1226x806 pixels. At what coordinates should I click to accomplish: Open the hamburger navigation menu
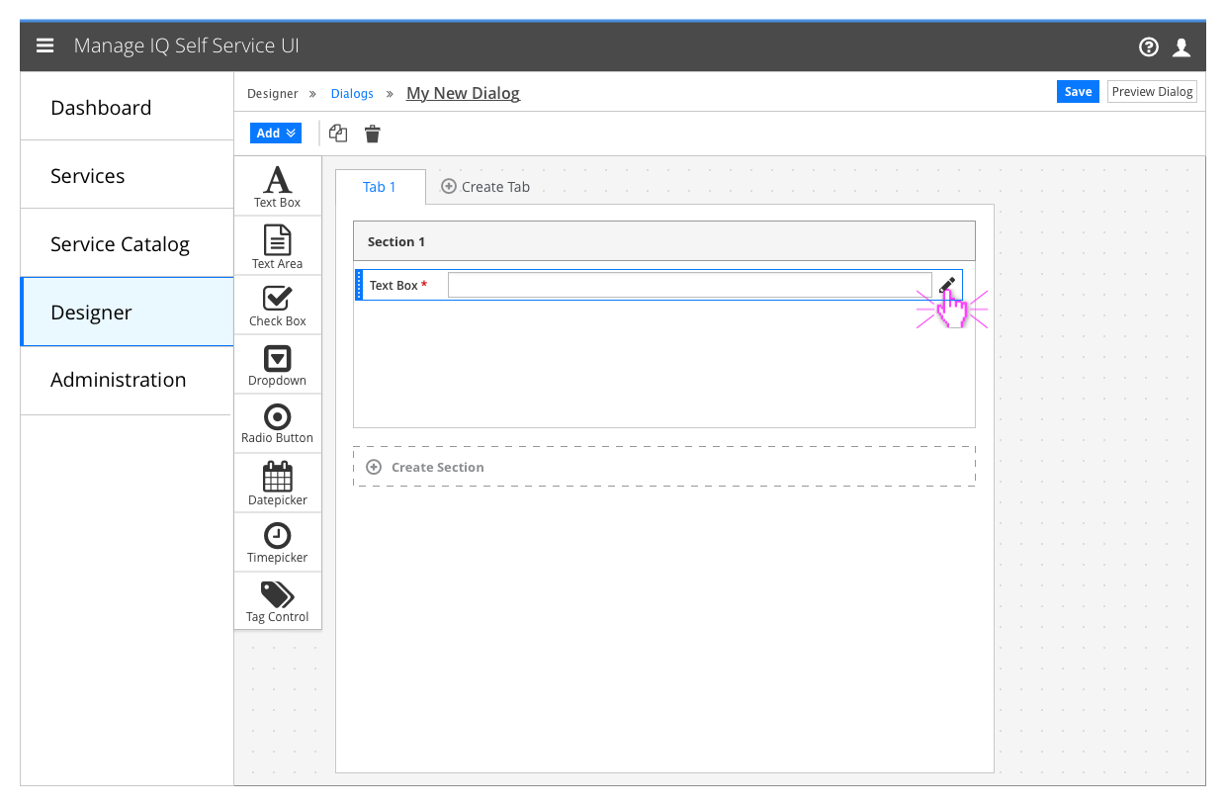tap(44, 45)
